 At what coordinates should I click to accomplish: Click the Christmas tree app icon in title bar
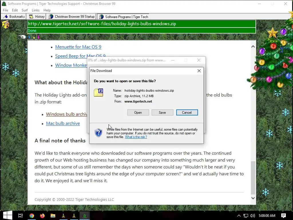pos(4,3)
